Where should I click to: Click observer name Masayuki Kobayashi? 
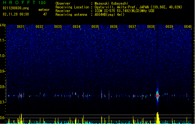coord(111,3)
